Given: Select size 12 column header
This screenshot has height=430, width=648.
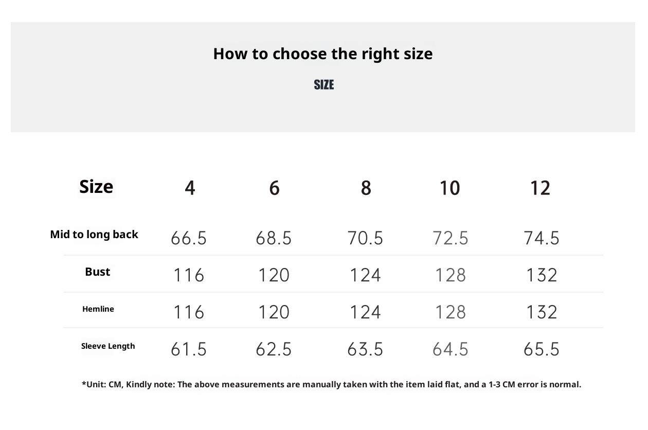Looking at the screenshot, I should click(540, 188).
